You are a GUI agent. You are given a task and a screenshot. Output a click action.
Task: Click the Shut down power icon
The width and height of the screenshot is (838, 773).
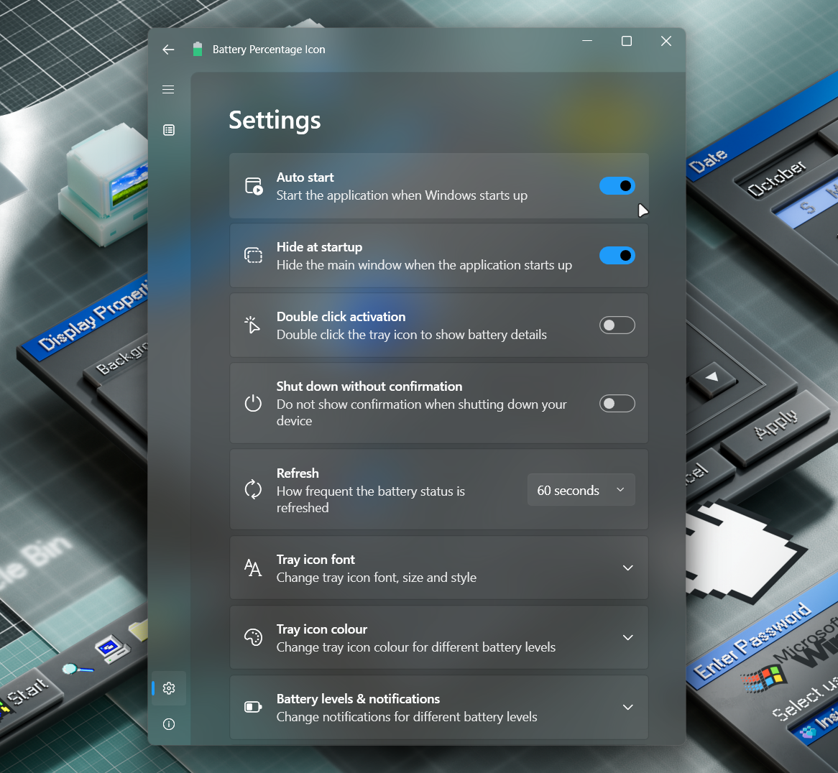[x=253, y=403]
